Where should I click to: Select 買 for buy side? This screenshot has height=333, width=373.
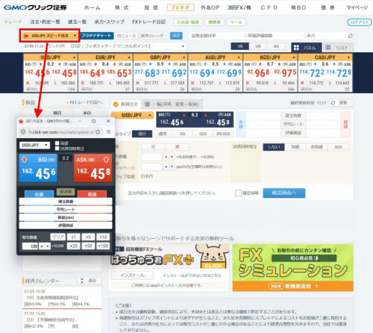(x=177, y=147)
